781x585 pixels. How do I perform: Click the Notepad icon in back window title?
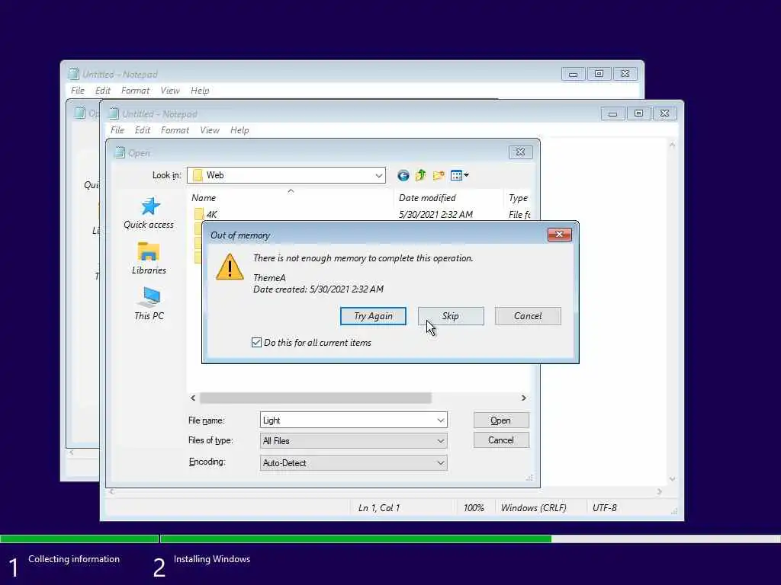(x=74, y=74)
